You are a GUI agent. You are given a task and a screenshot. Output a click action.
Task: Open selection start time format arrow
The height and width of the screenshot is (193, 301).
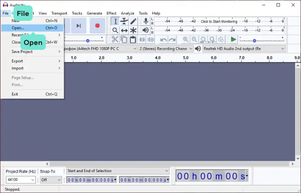pos(115,180)
